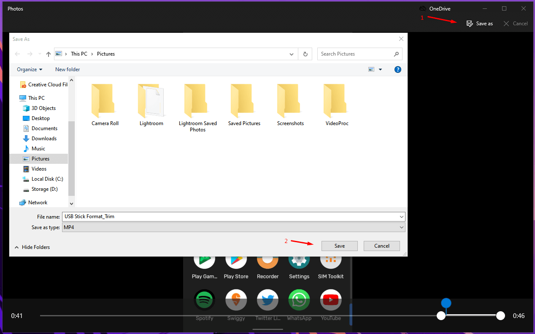Click the help question mark icon
Screen dimensions: 535x334
(x=397, y=69)
